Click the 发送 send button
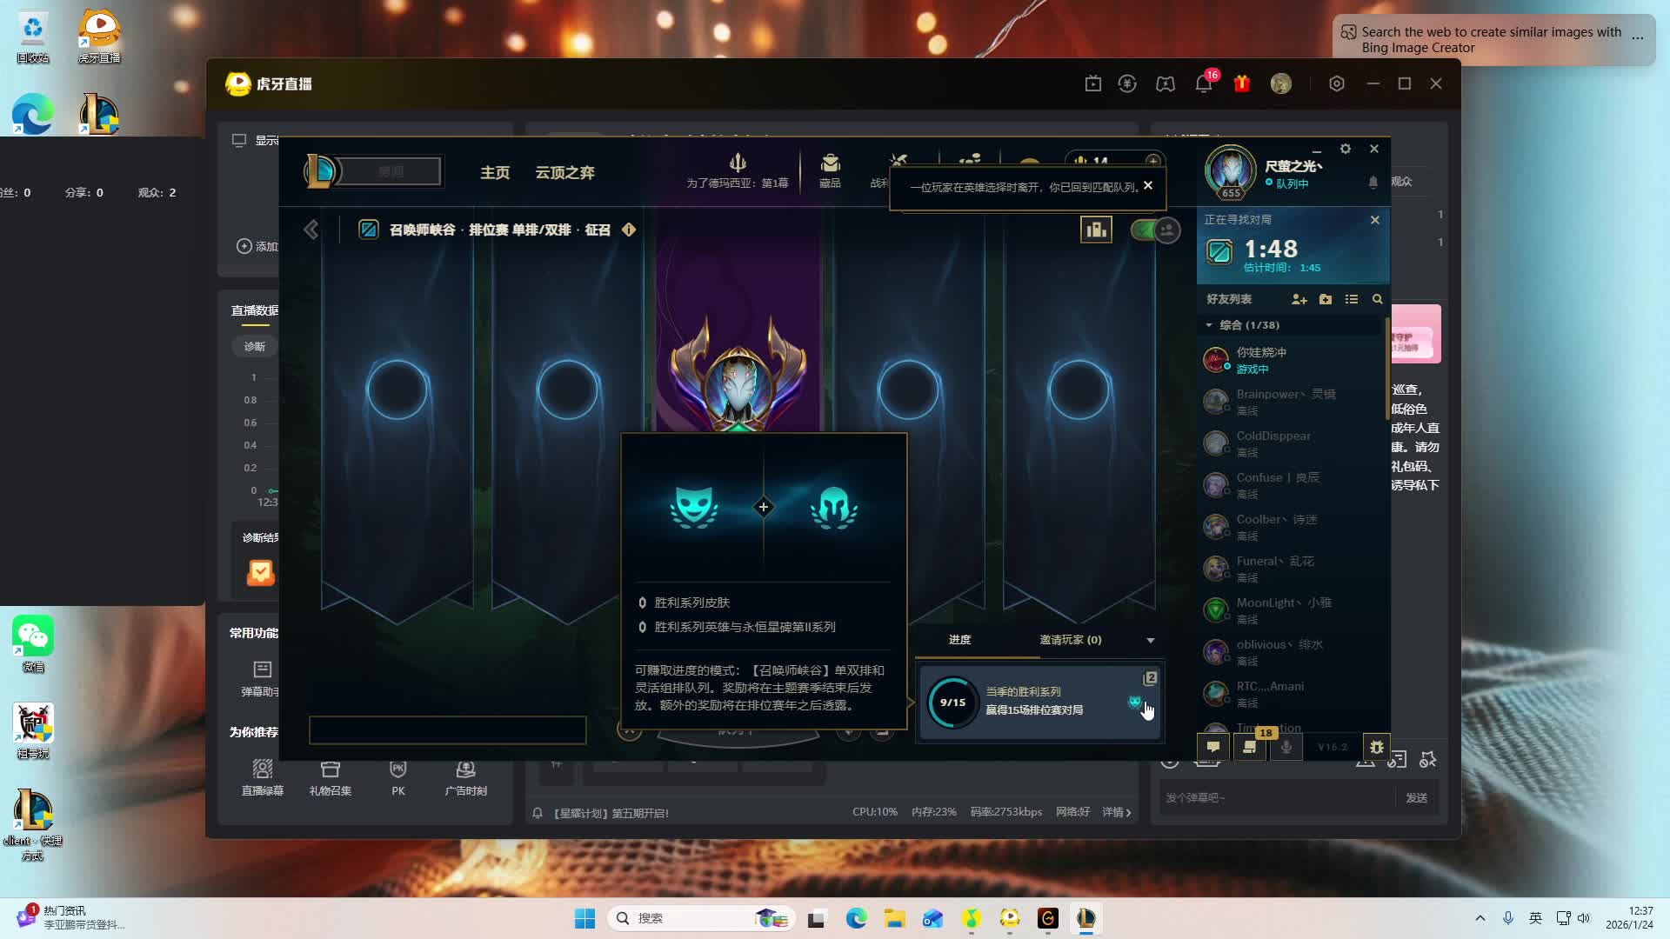This screenshot has width=1670, height=939. (x=1416, y=797)
